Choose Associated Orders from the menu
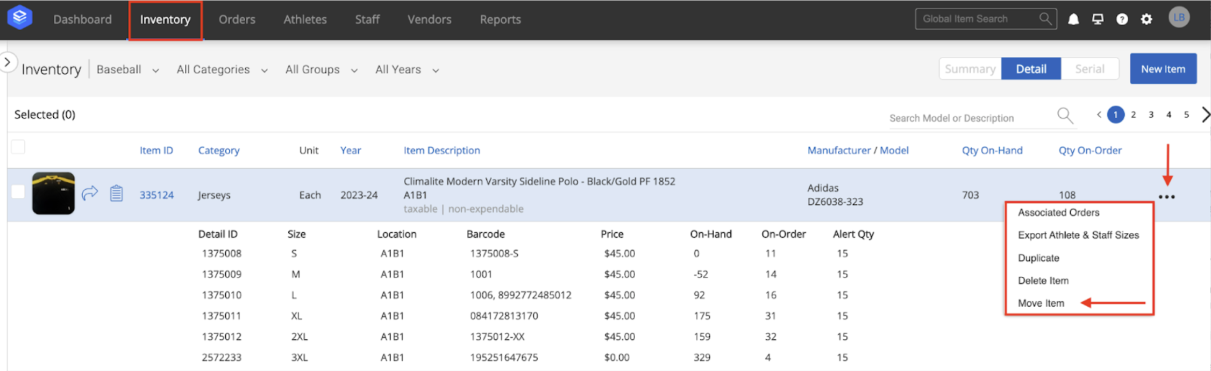Image resolution: width=1211 pixels, height=371 pixels. [x=1058, y=212]
